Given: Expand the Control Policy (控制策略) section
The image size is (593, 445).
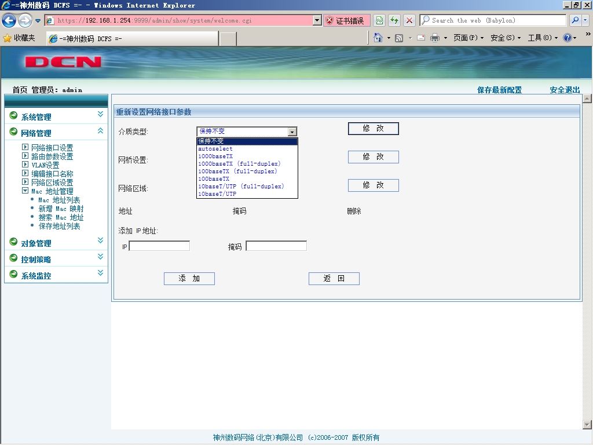Looking at the screenshot, I should [x=100, y=257].
